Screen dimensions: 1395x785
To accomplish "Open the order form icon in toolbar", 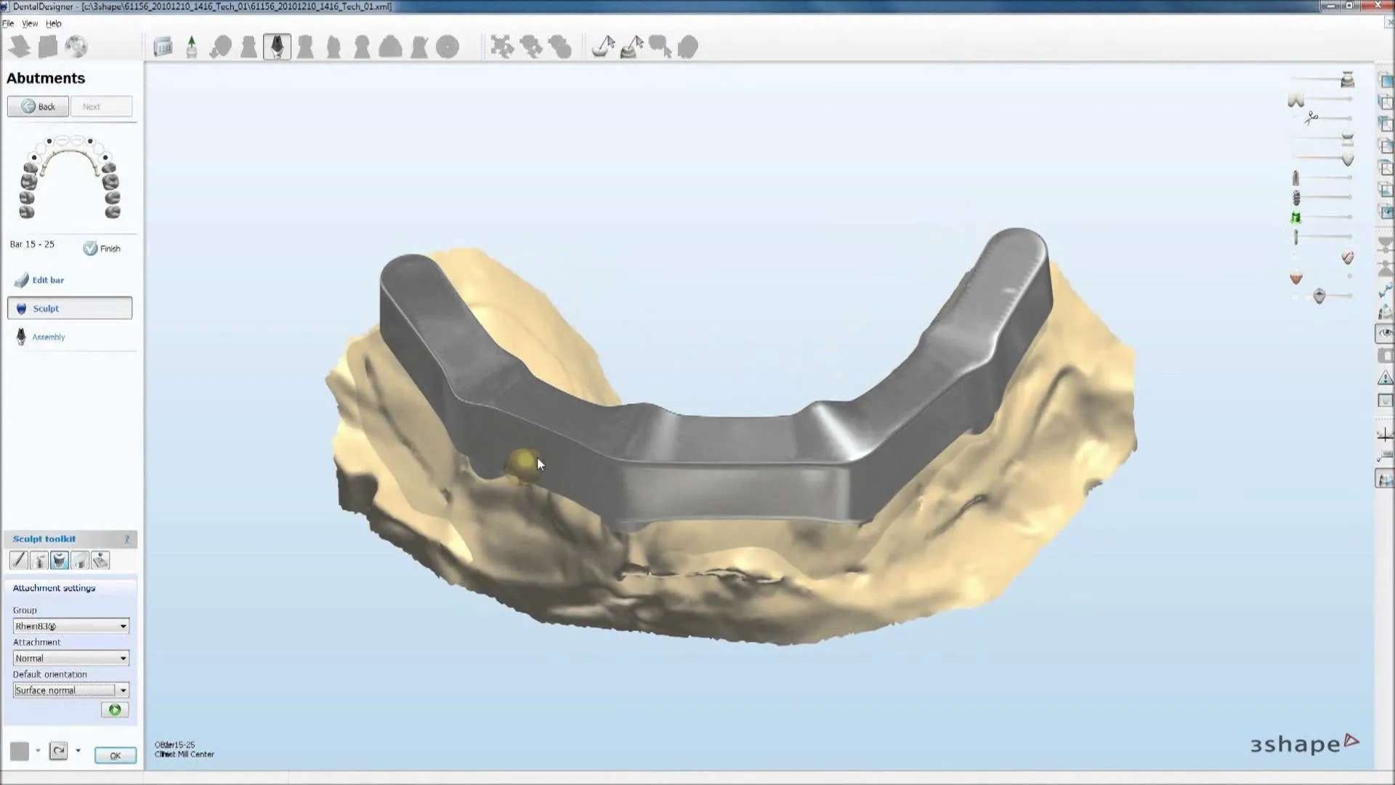I will point(163,47).
